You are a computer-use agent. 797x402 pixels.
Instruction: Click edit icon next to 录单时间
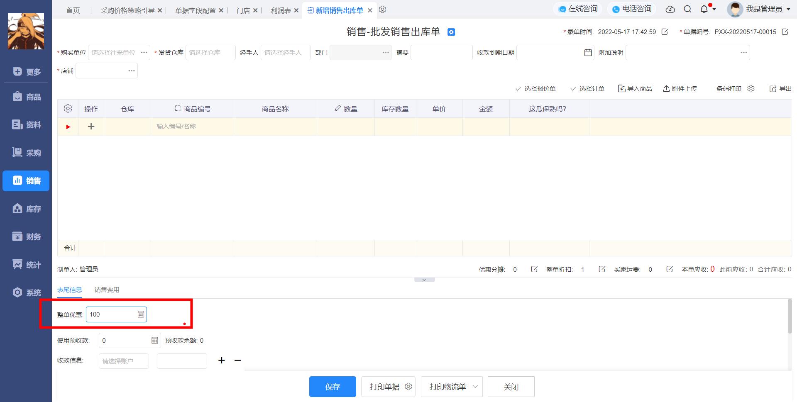[x=665, y=32]
